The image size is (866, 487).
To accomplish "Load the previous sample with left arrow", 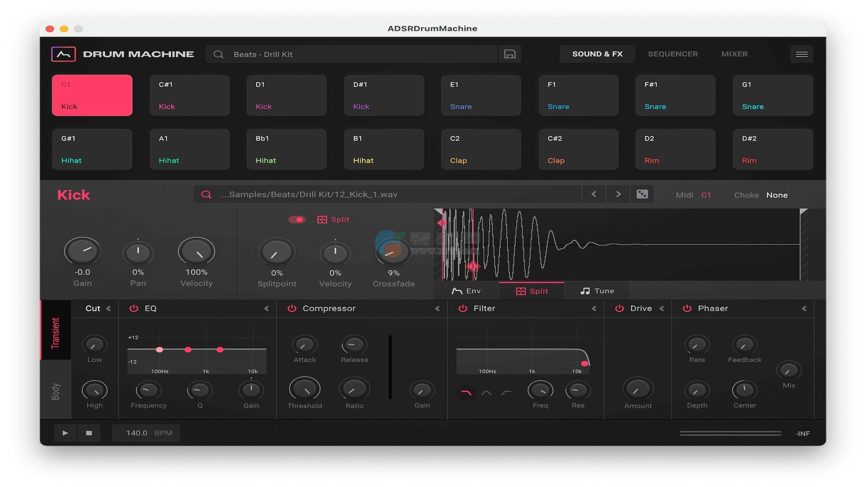I will click(x=594, y=194).
